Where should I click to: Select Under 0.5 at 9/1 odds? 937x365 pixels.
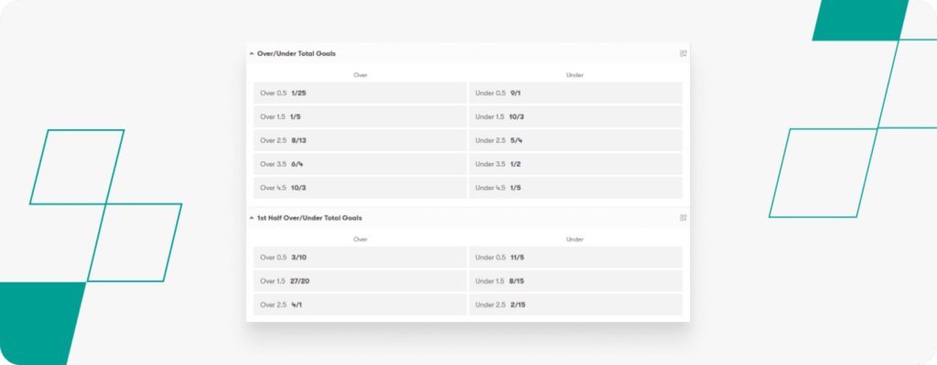tap(576, 93)
